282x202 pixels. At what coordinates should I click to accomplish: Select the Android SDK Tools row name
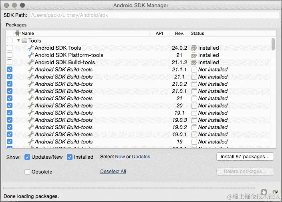coord(58,48)
